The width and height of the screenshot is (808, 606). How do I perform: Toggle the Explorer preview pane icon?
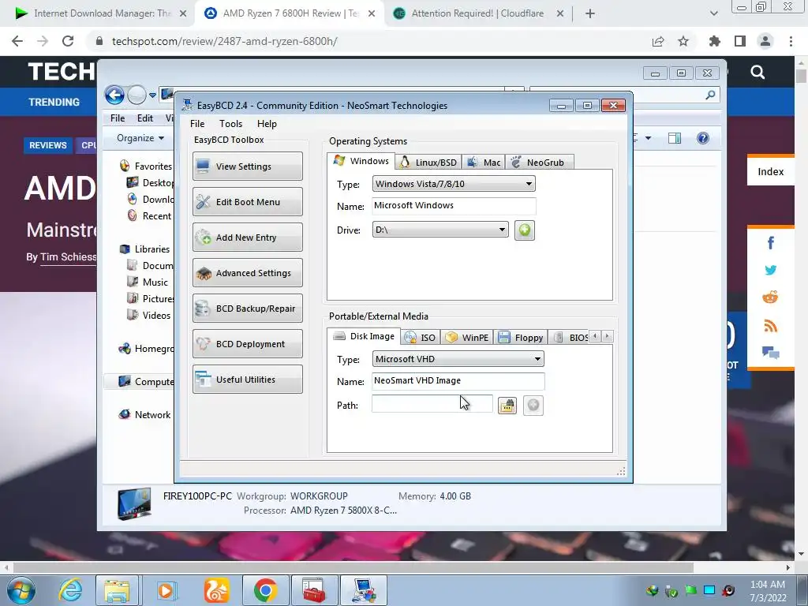point(675,138)
